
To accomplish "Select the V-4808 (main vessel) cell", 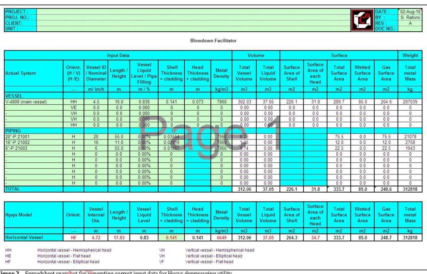I will tap(34, 102).
